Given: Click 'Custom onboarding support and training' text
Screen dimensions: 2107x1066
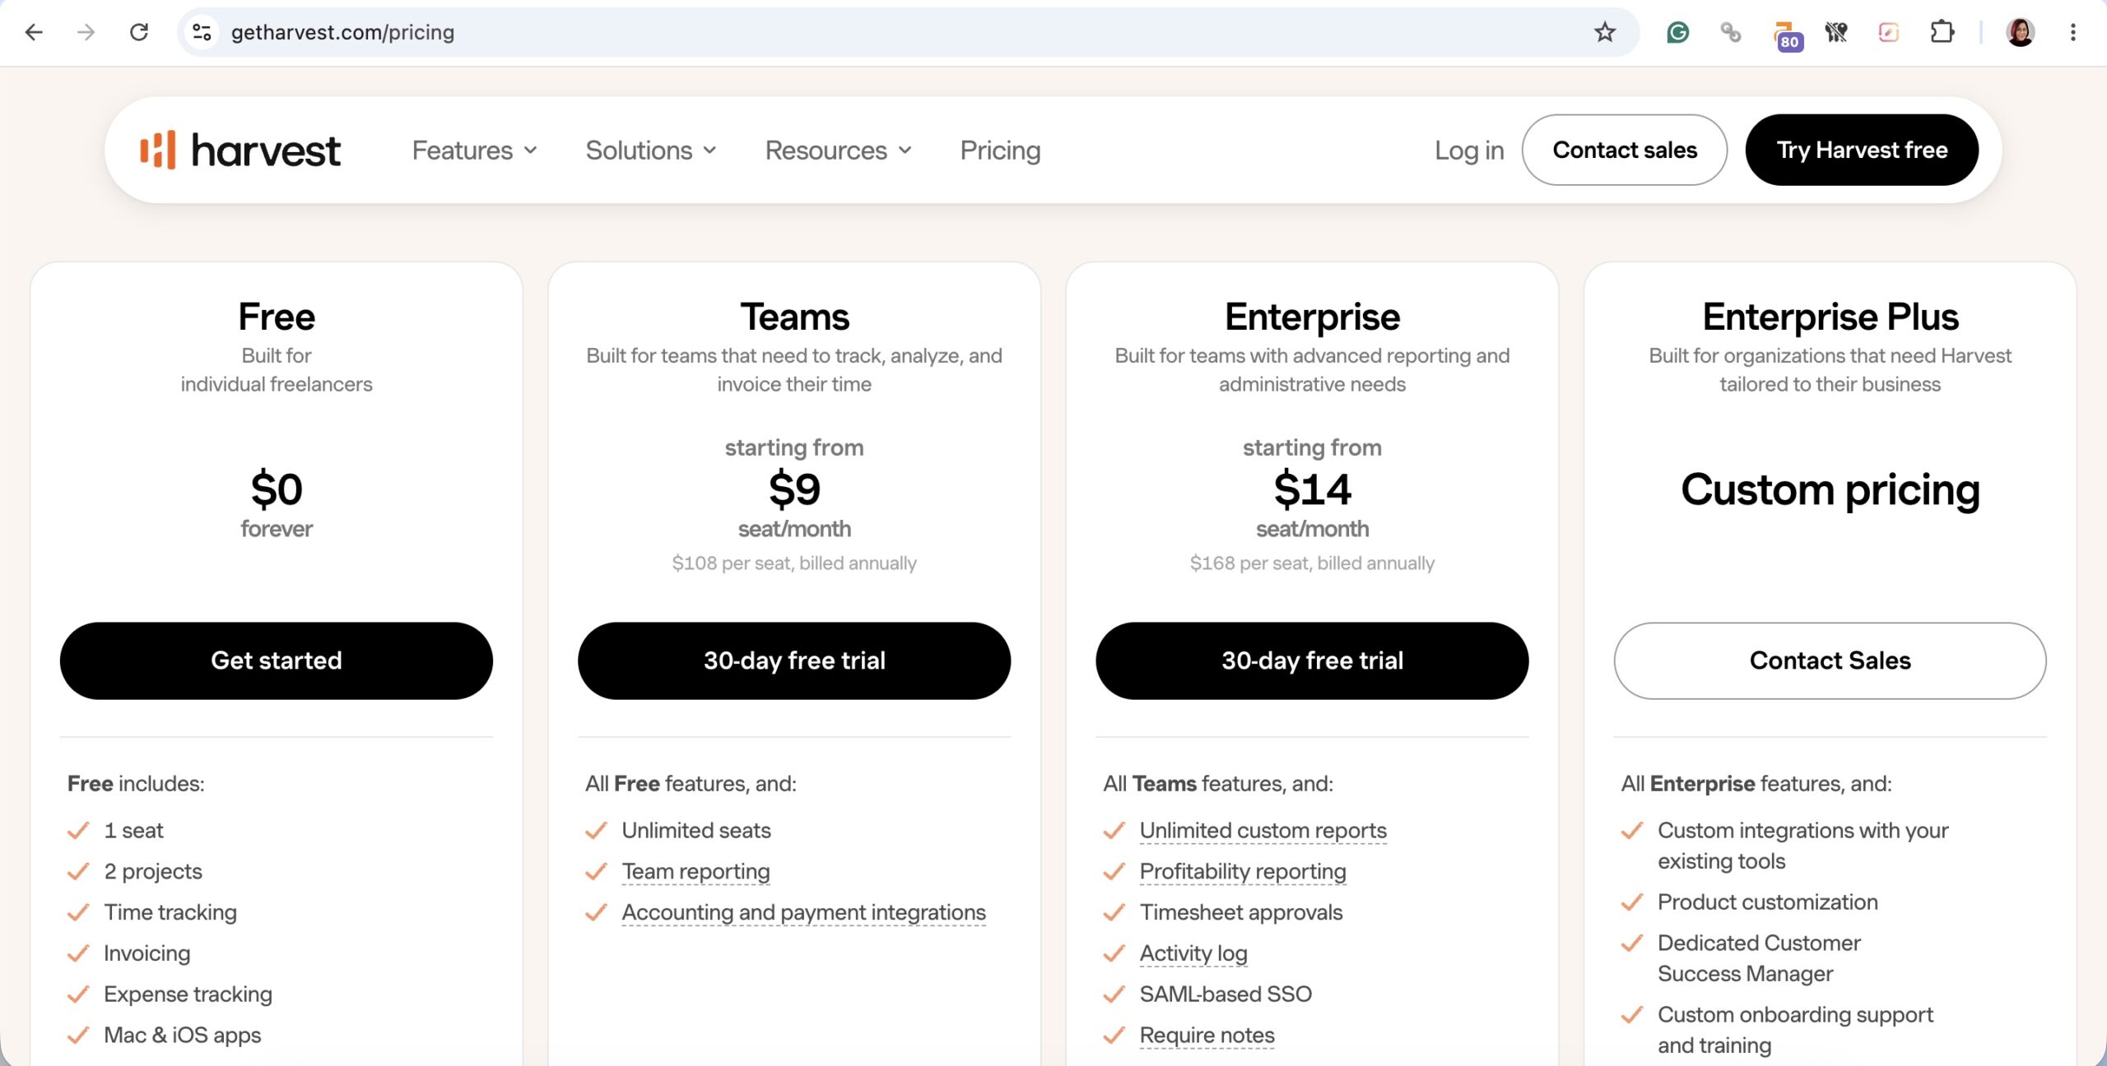Looking at the screenshot, I should (x=1795, y=1030).
